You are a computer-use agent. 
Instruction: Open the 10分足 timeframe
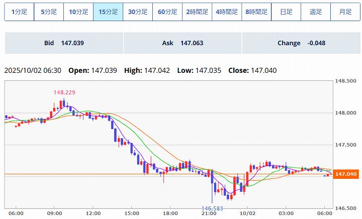78,12
